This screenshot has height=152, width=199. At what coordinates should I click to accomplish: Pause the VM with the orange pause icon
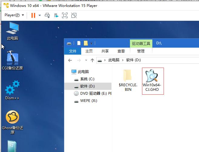(33, 15)
